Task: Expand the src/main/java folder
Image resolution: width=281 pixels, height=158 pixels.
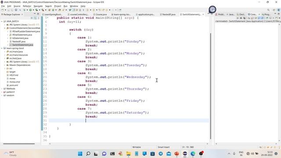Action: (5, 52)
